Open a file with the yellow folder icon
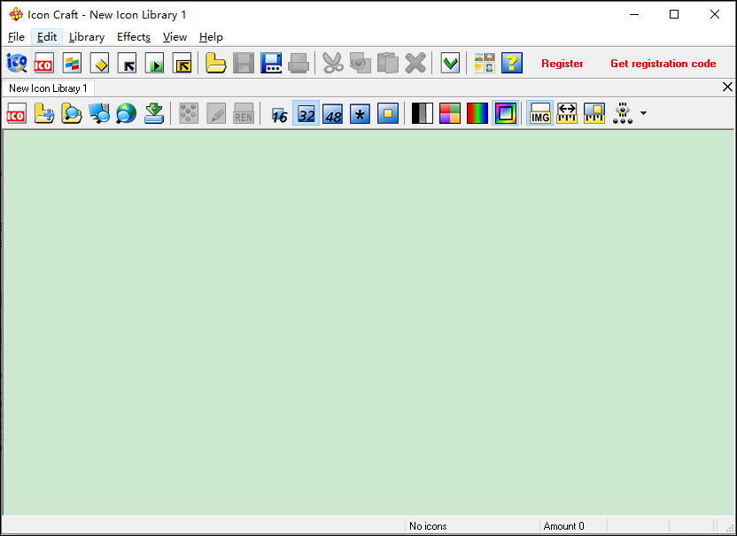The width and height of the screenshot is (737, 536). click(x=216, y=63)
